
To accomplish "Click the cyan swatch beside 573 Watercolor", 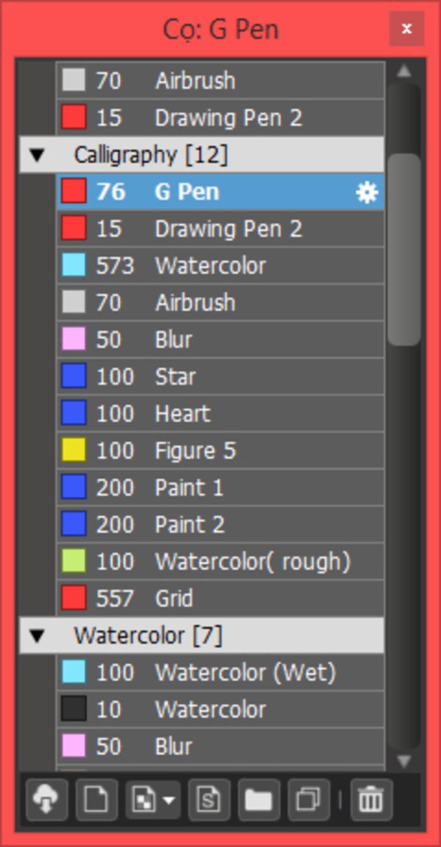I will coord(74,265).
